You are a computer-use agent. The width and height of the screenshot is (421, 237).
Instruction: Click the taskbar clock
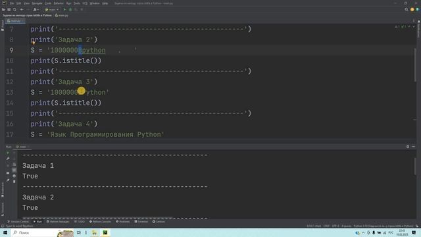coord(402,232)
